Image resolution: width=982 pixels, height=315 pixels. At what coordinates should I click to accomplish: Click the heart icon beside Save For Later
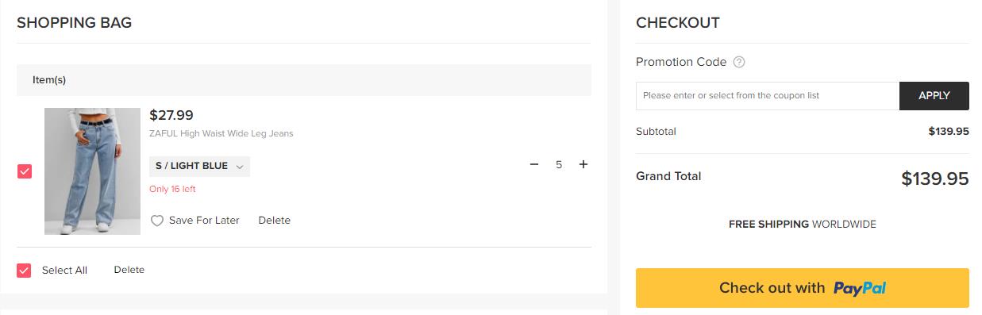[157, 221]
